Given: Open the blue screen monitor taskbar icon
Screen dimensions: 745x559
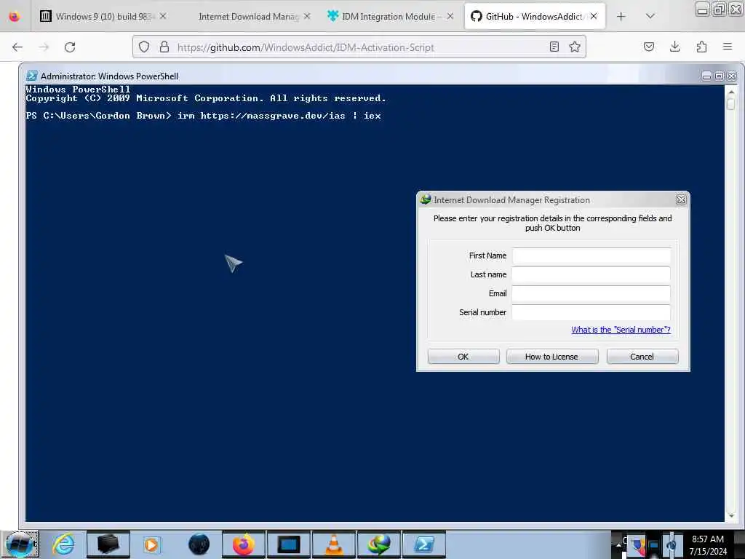Looking at the screenshot, I should click(288, 544).
